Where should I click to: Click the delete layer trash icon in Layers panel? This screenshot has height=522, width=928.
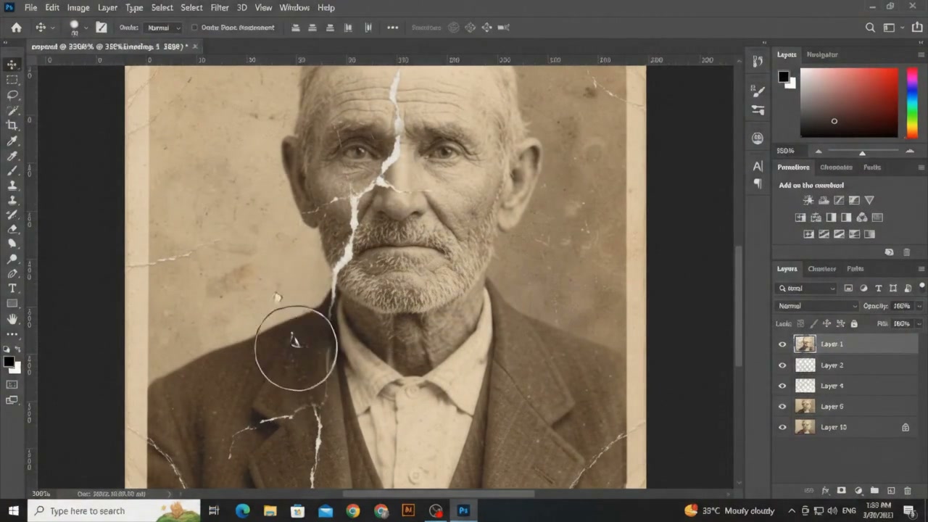pos(907,491)
